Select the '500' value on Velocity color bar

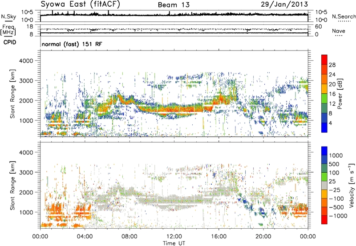[334, 164]
